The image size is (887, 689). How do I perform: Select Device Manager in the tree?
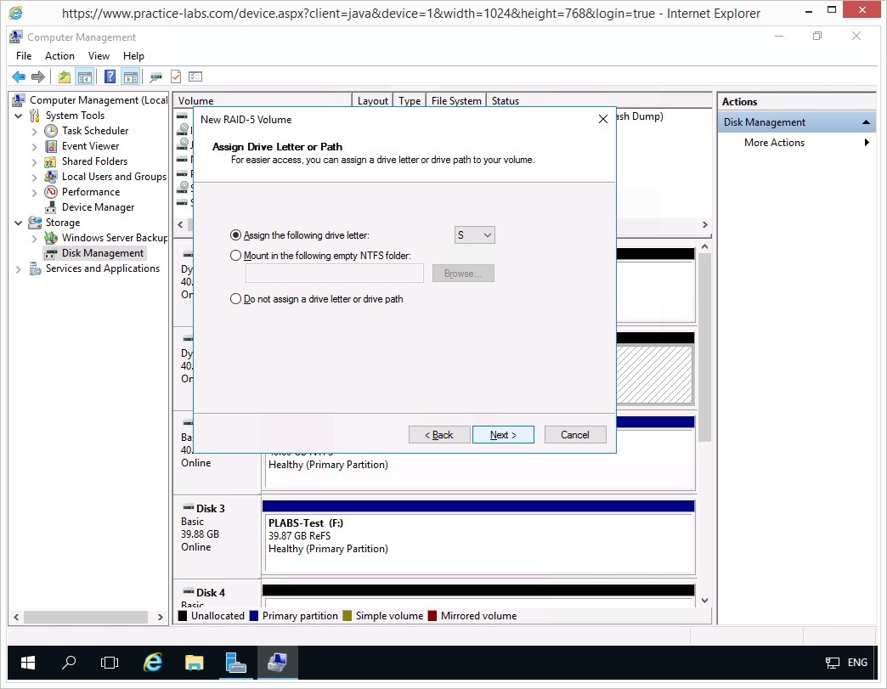[x=98, y=207]
